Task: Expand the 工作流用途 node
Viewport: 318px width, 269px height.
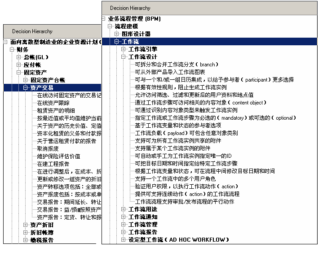Action: (x=124, y=209)
